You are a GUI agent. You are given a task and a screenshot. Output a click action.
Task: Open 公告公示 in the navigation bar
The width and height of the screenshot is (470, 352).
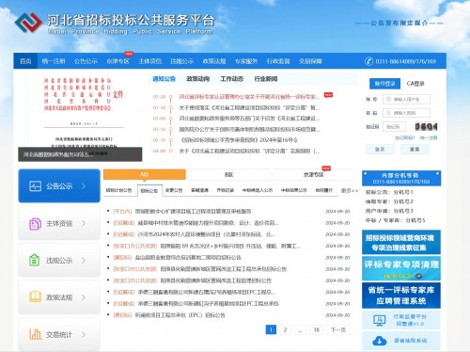[x=86, y=61]
